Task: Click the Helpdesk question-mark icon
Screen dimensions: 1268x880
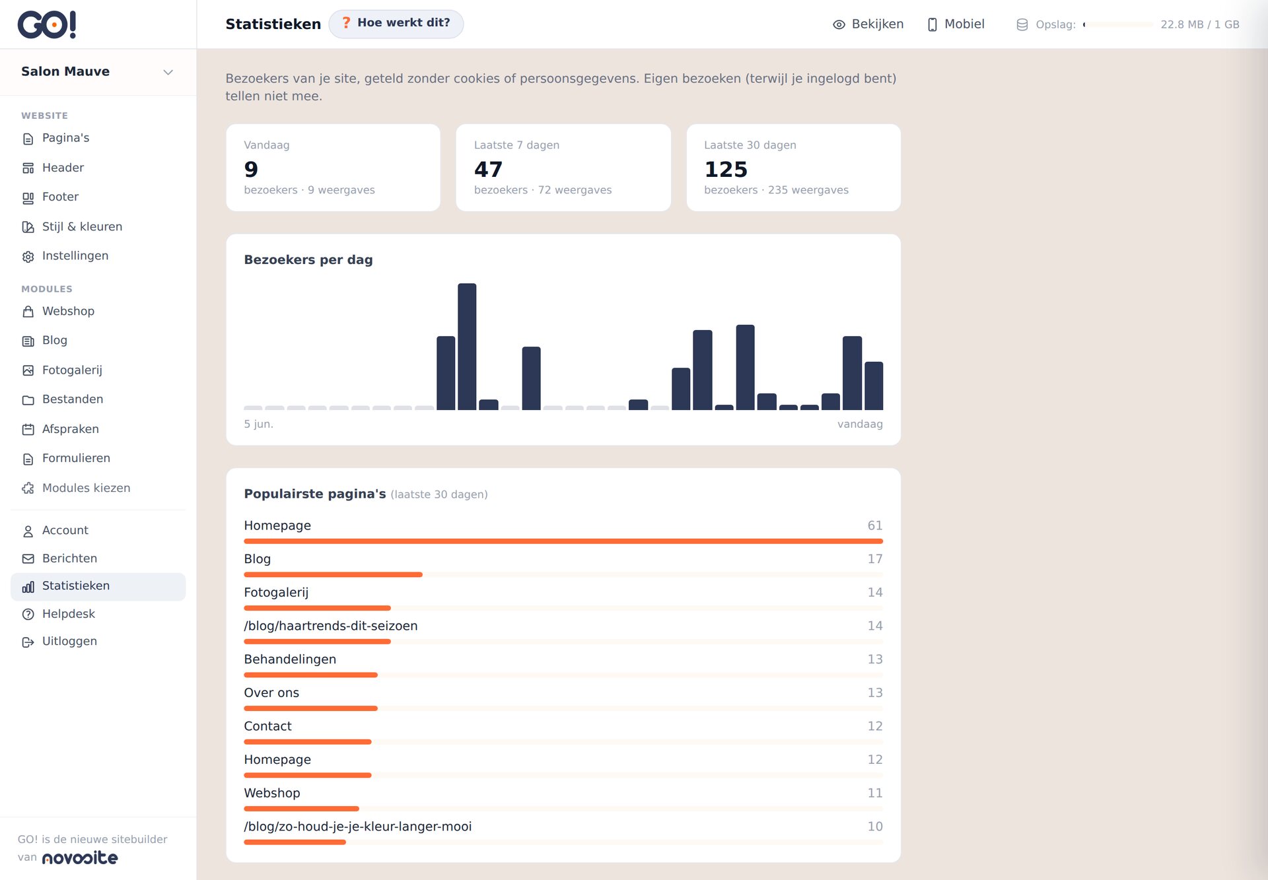Action: [x=28, y=614]
